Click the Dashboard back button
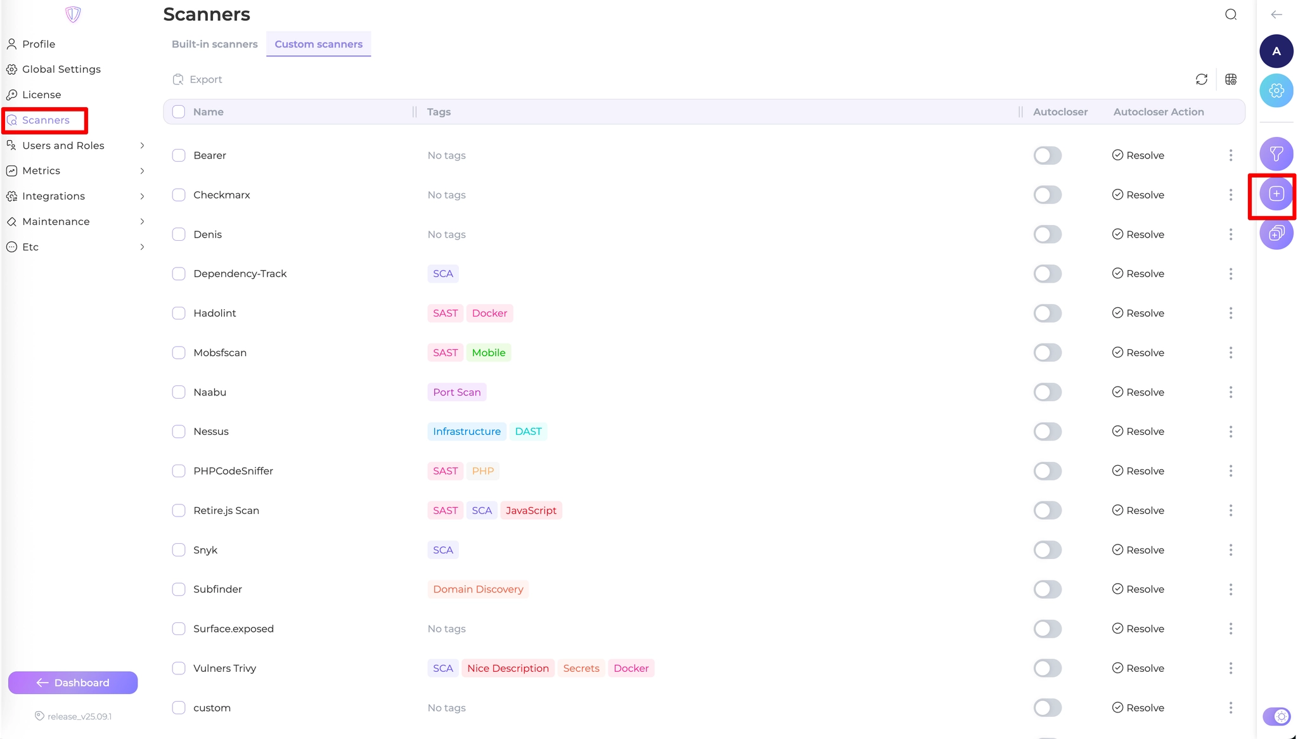 pos(73,683)
